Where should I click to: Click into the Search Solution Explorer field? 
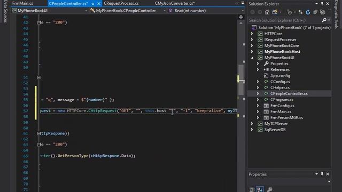[285, 20]
